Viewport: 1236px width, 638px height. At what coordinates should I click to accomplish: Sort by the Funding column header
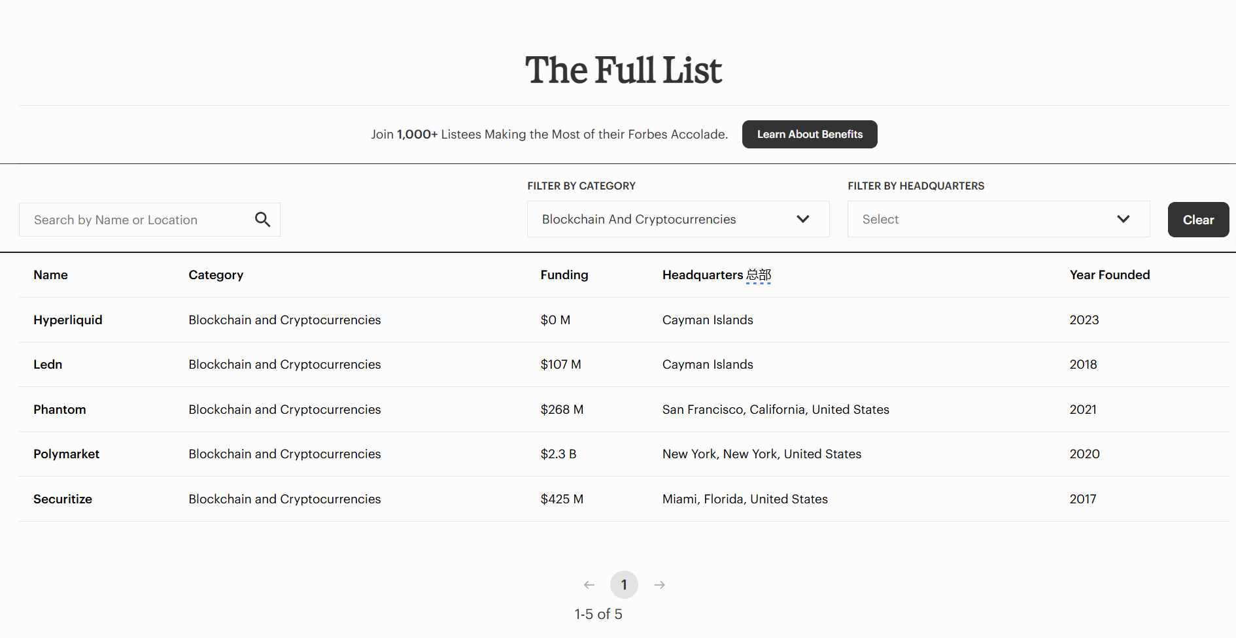[564, 275]
